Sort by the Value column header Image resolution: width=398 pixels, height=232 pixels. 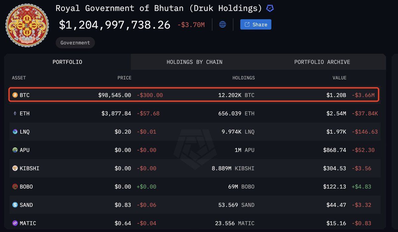point(340,78)
